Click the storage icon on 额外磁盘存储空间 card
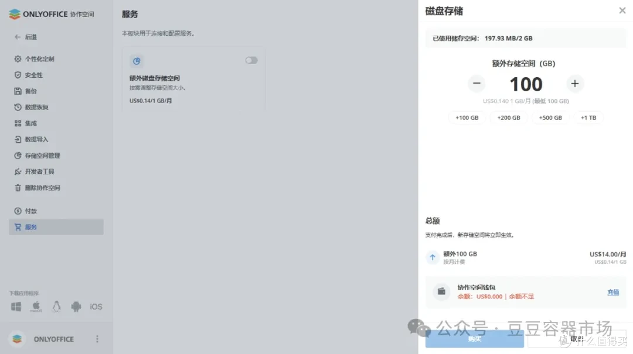633x354 pixels. click(137, 61)
